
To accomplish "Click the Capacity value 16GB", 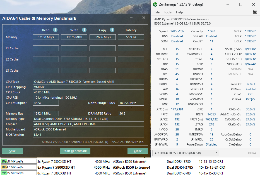I will 211,31.
